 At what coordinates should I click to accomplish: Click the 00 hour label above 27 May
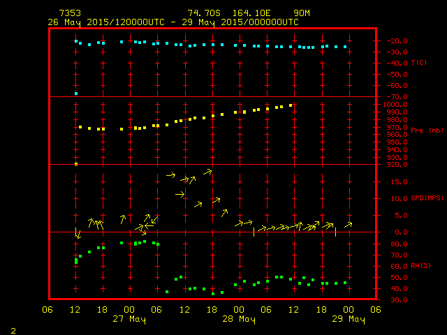click(x=129, y=310)
